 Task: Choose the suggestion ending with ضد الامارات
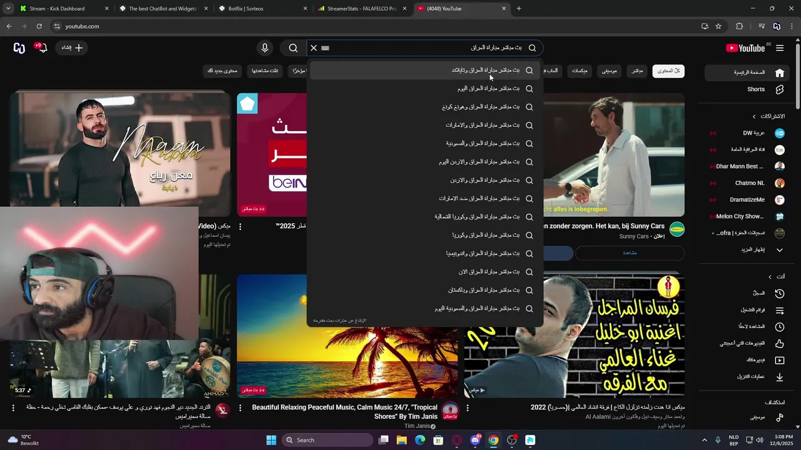[x=426, y=199]
